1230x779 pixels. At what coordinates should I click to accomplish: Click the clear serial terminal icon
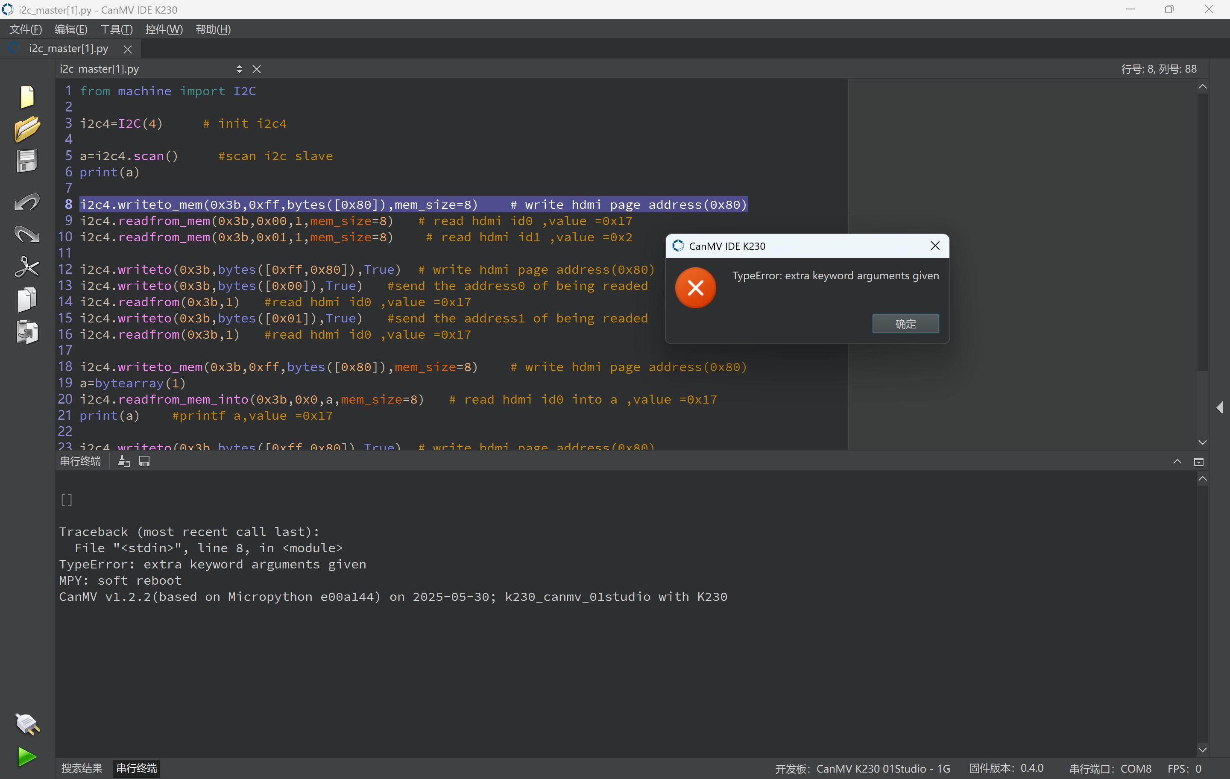(124, 461)
